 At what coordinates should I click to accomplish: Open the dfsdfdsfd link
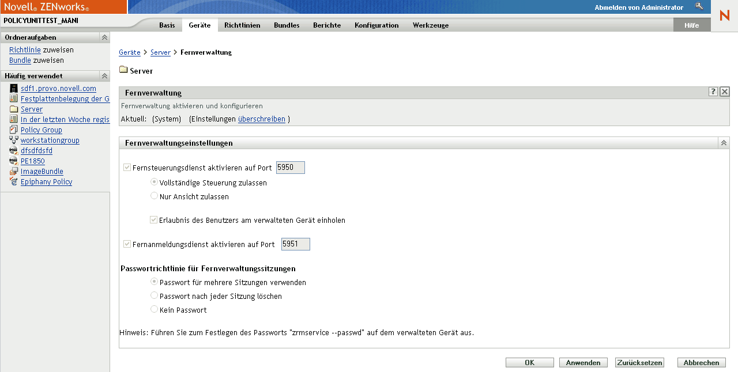(x=36, y=151)
